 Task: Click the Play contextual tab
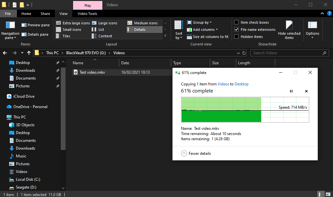coord(88,6)
